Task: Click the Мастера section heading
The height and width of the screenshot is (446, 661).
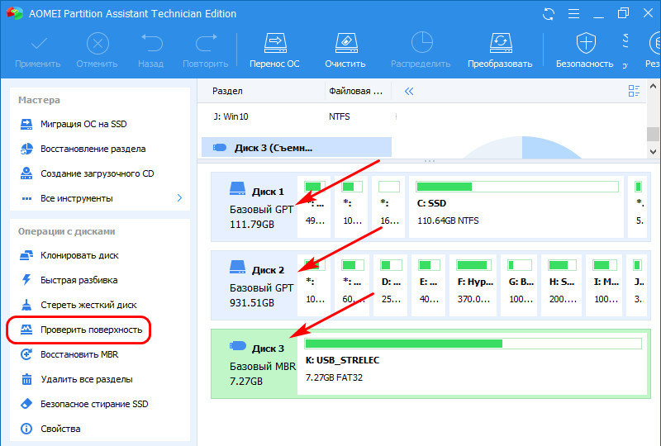Action: [x=39, y=100]
